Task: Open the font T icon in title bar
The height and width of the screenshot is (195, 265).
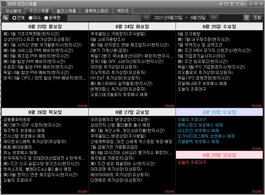Action: 232,4
